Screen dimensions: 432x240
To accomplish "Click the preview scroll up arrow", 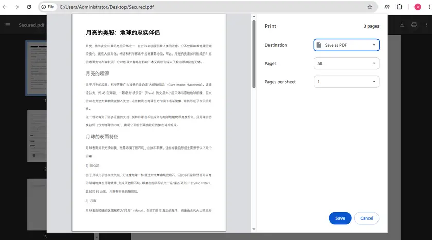I will (x=254, y=17).
